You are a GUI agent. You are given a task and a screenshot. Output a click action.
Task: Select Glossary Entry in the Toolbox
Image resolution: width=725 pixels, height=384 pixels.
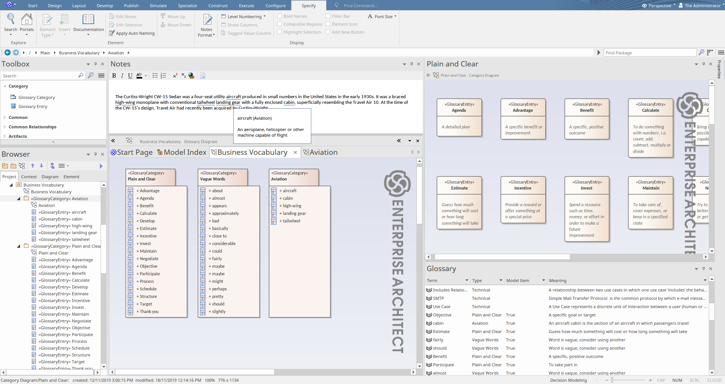click(x=33, y=106)
